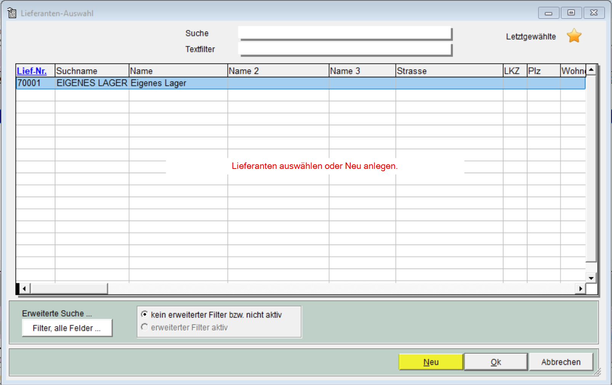Click the Letztgewählte label

(531, 37)
